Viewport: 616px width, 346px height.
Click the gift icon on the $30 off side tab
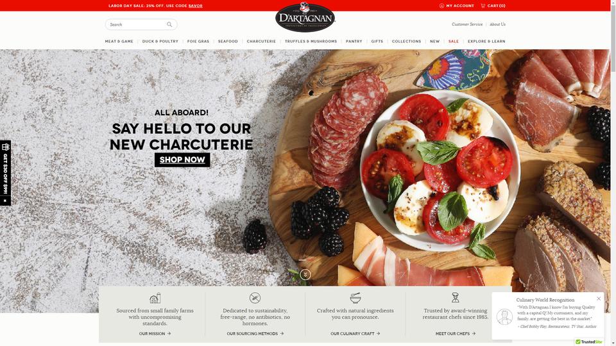pos(6,147)
